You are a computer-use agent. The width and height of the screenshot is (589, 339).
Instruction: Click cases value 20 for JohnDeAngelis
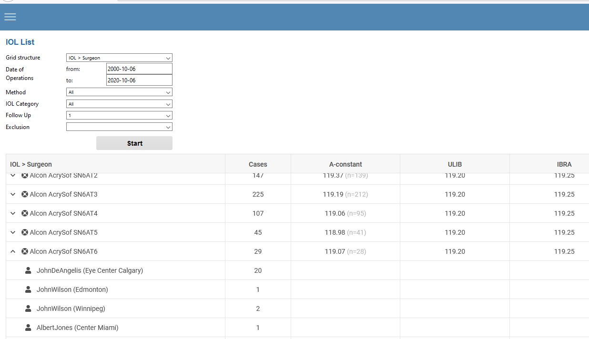point(258,270)
